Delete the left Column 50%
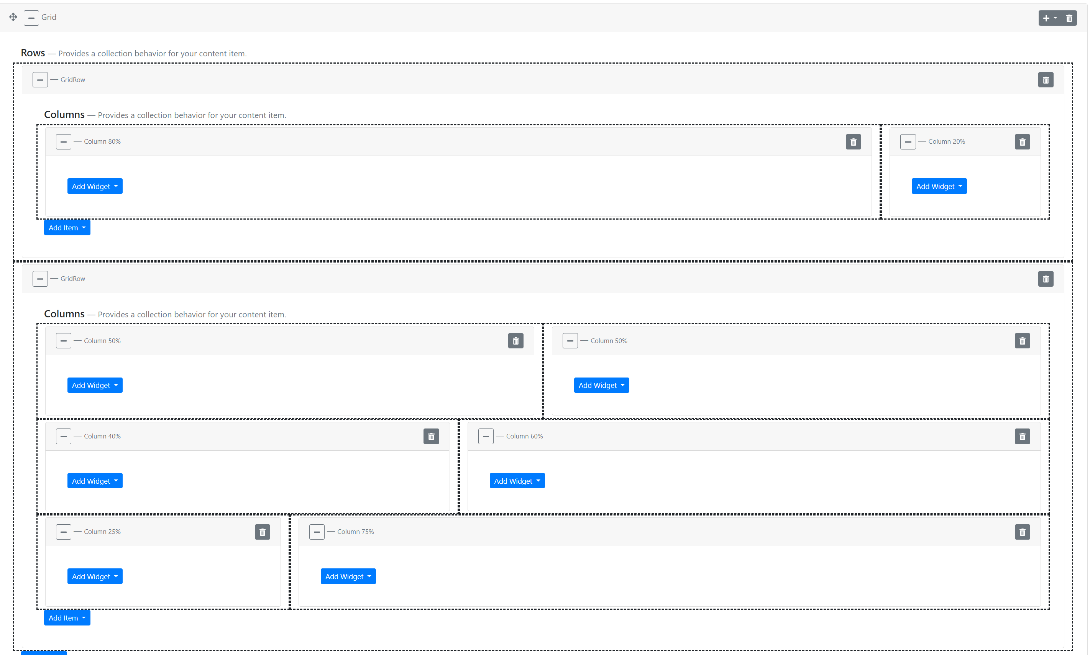 pos(516,341)
